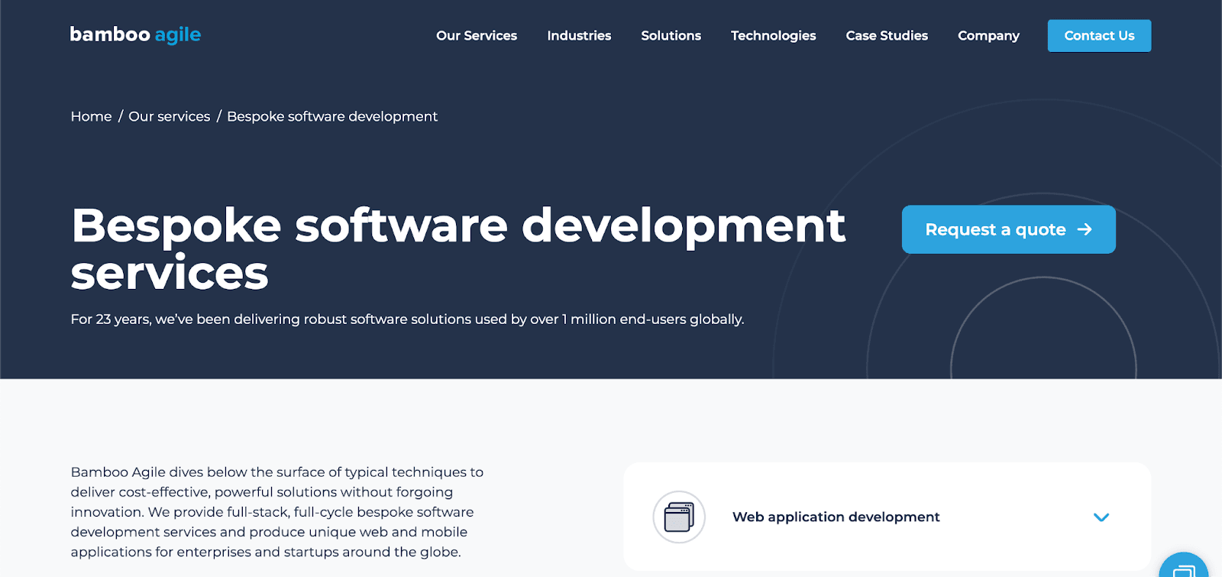The width and height of the screenshot is (1222, 577).
Task: Click the Contact Us button
Action: click(x=1099, y=36)
